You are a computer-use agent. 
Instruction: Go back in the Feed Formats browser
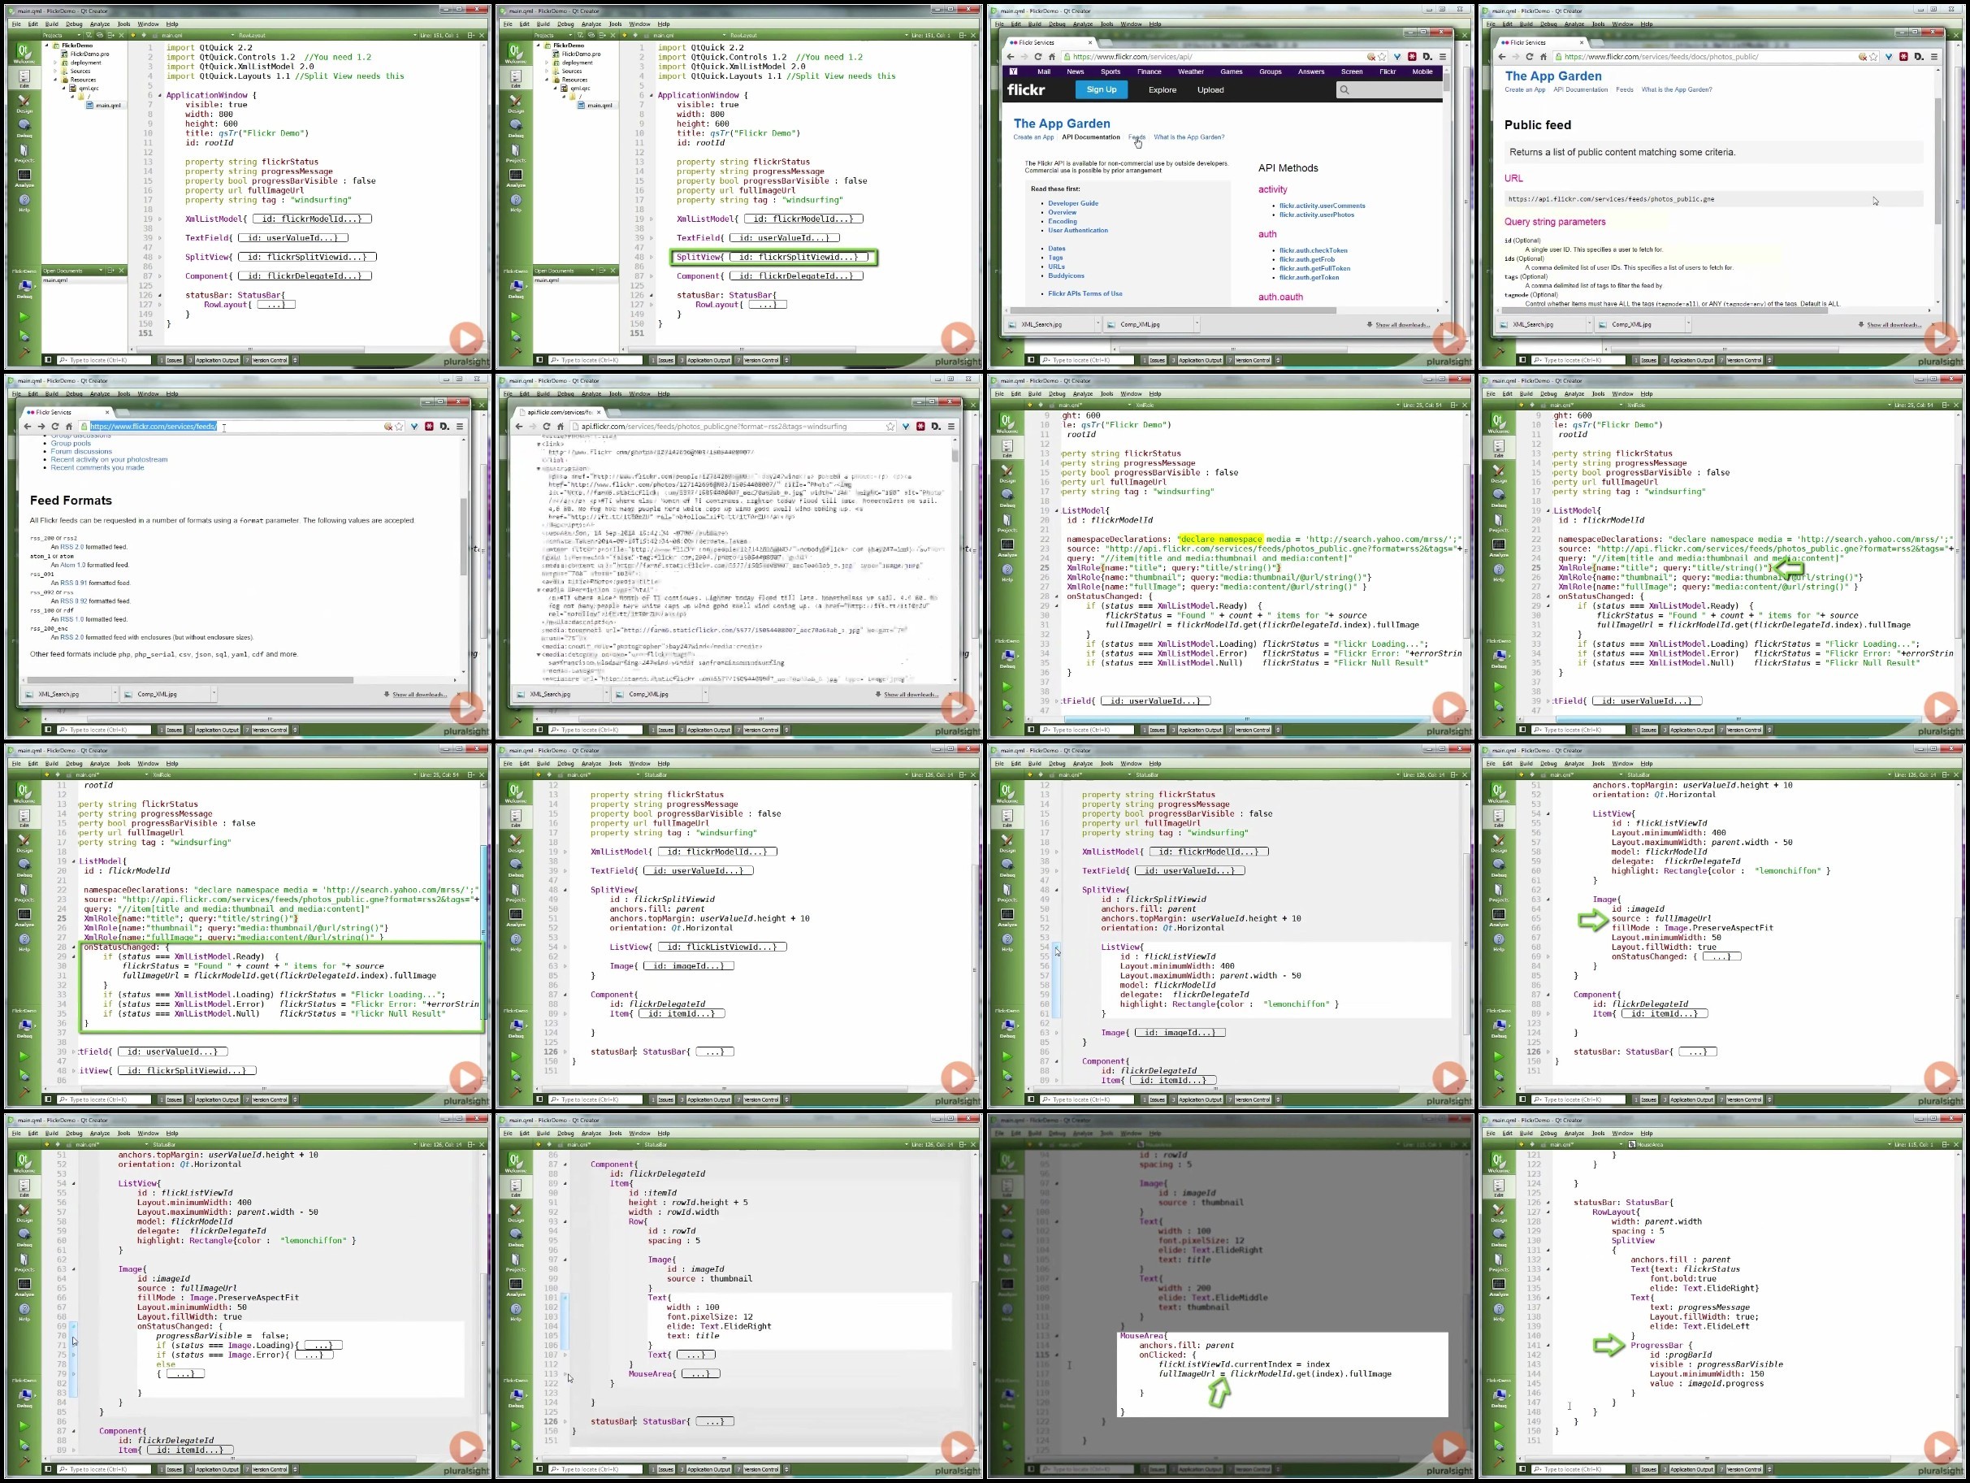click(x=27, y=426)
